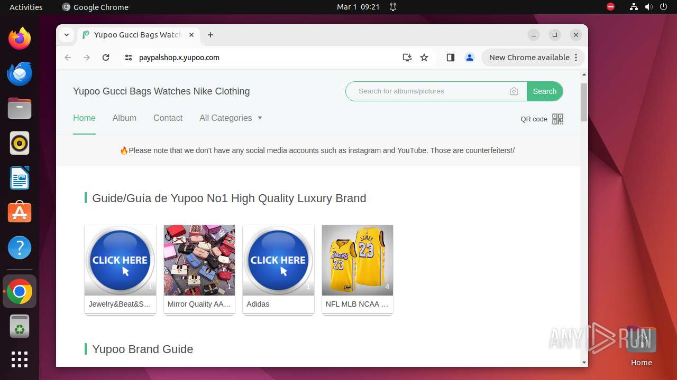The height and width of the screenshot is (380, 677).
Task: Go forward in browser history
Action: [87, 58]
